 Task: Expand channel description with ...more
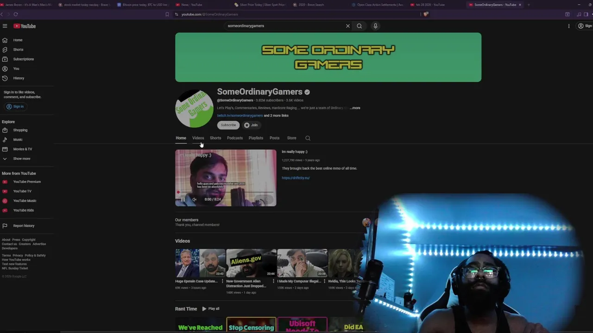tap(355, 108)
